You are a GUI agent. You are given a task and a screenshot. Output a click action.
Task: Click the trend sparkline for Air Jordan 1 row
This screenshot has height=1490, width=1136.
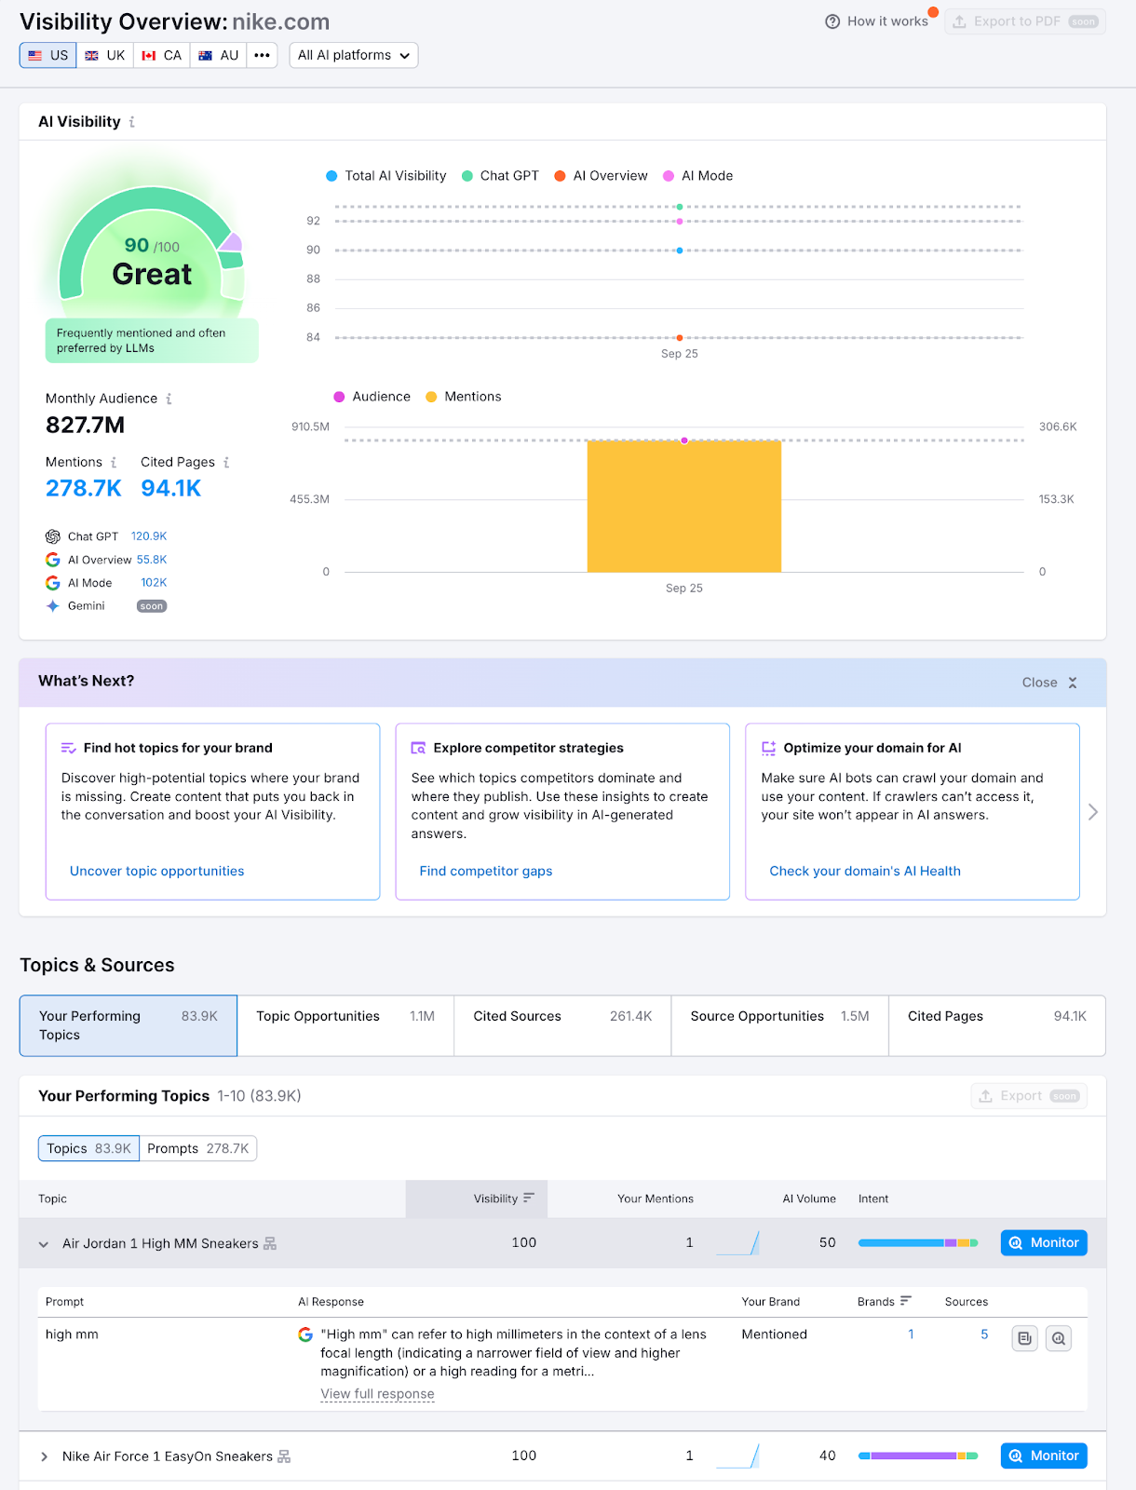click(738, 1243)
